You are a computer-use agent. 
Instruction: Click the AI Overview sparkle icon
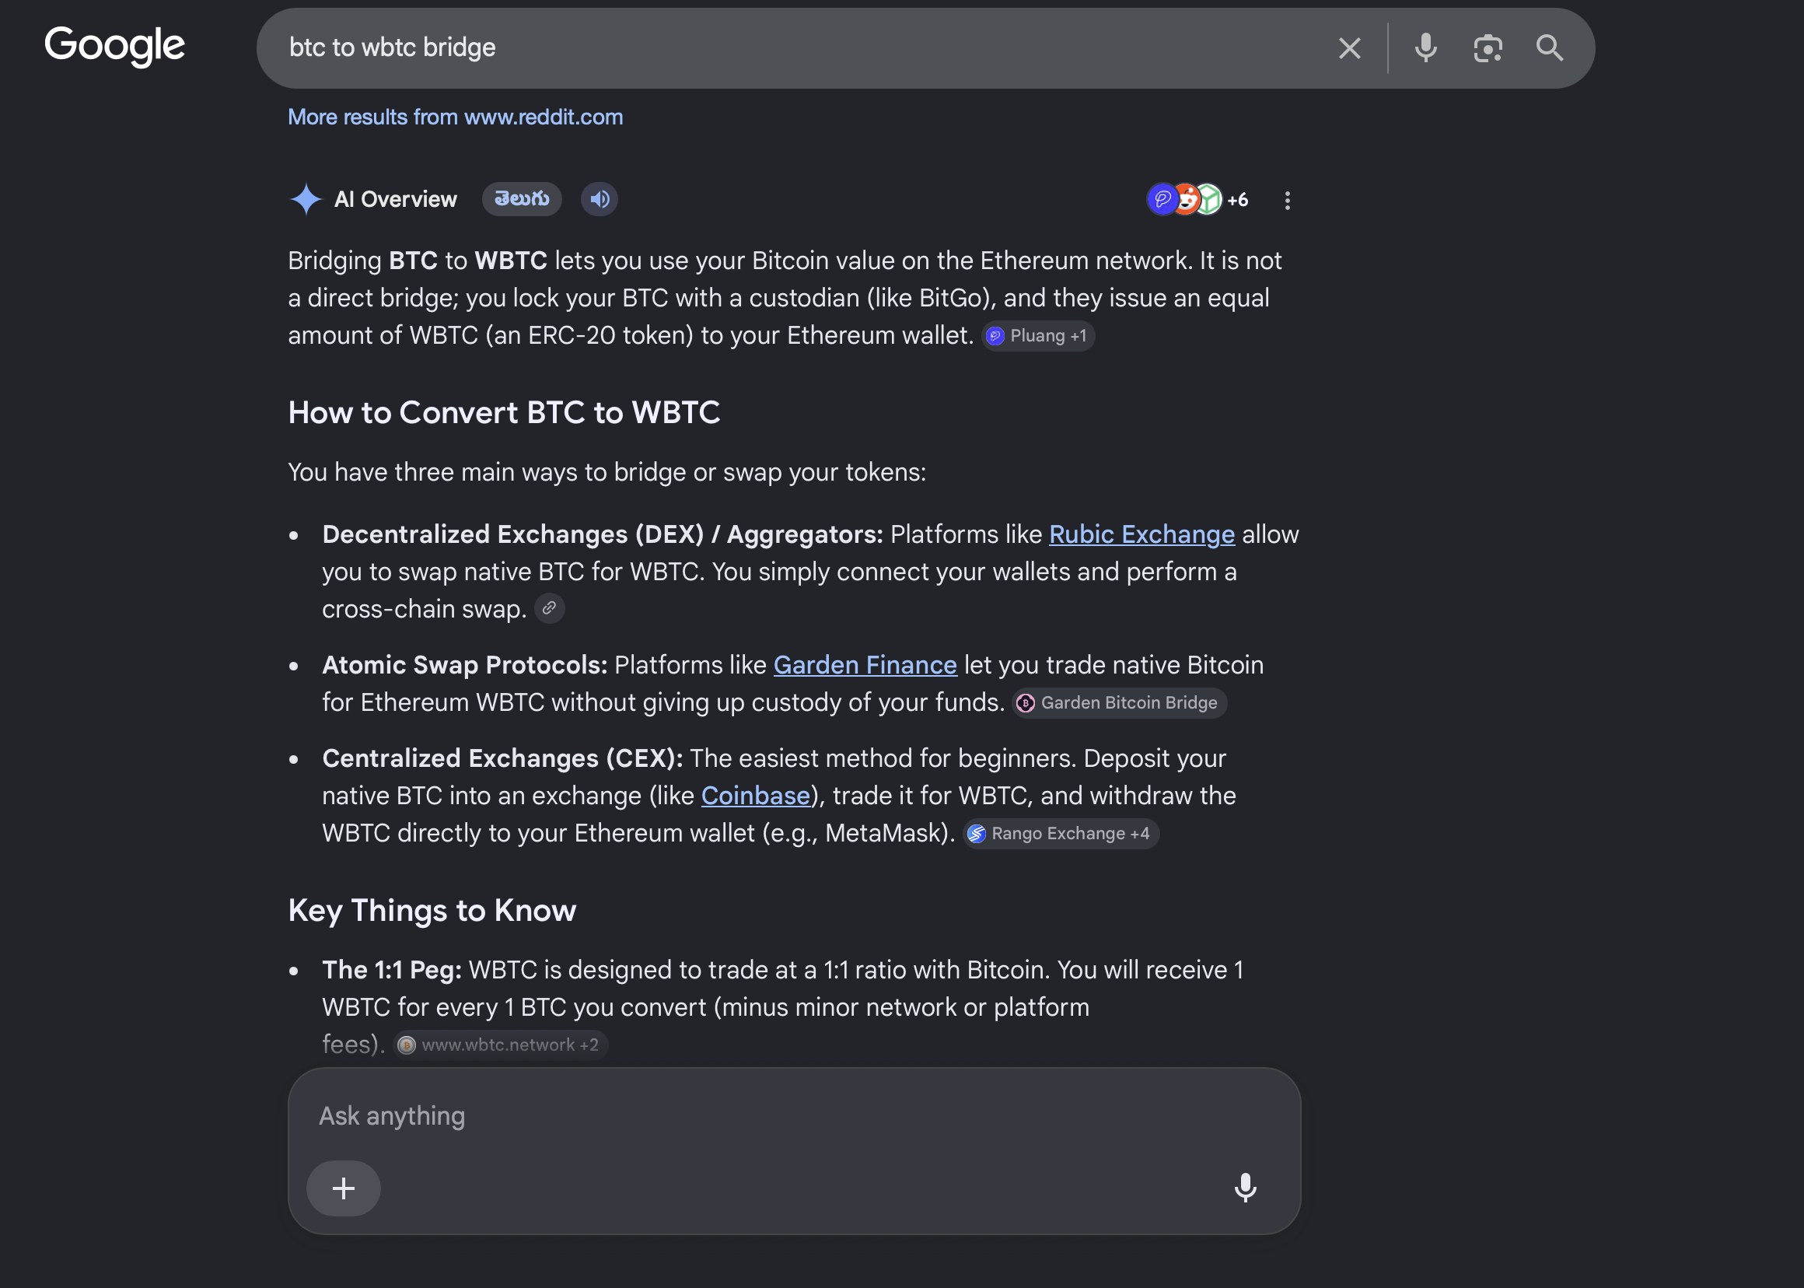(x=306, y=199)
